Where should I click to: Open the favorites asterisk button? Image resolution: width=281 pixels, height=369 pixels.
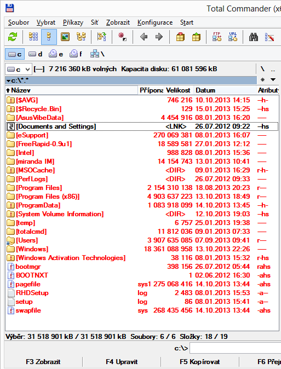262,80
